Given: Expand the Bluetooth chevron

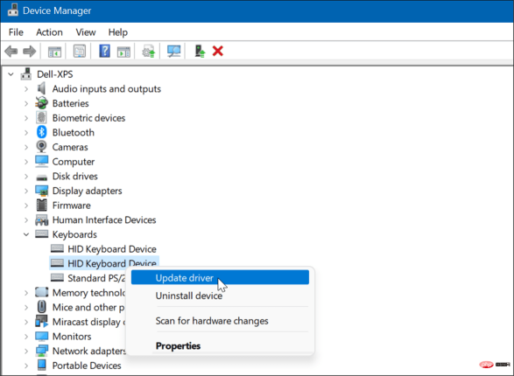Looking at the screenshot, I should point(26,133).
